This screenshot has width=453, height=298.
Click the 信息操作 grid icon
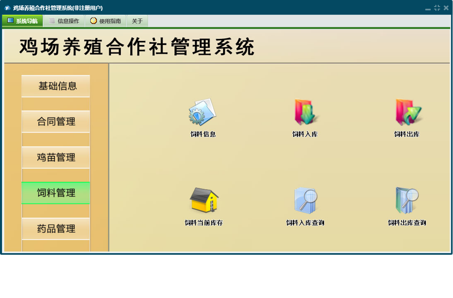52,21
